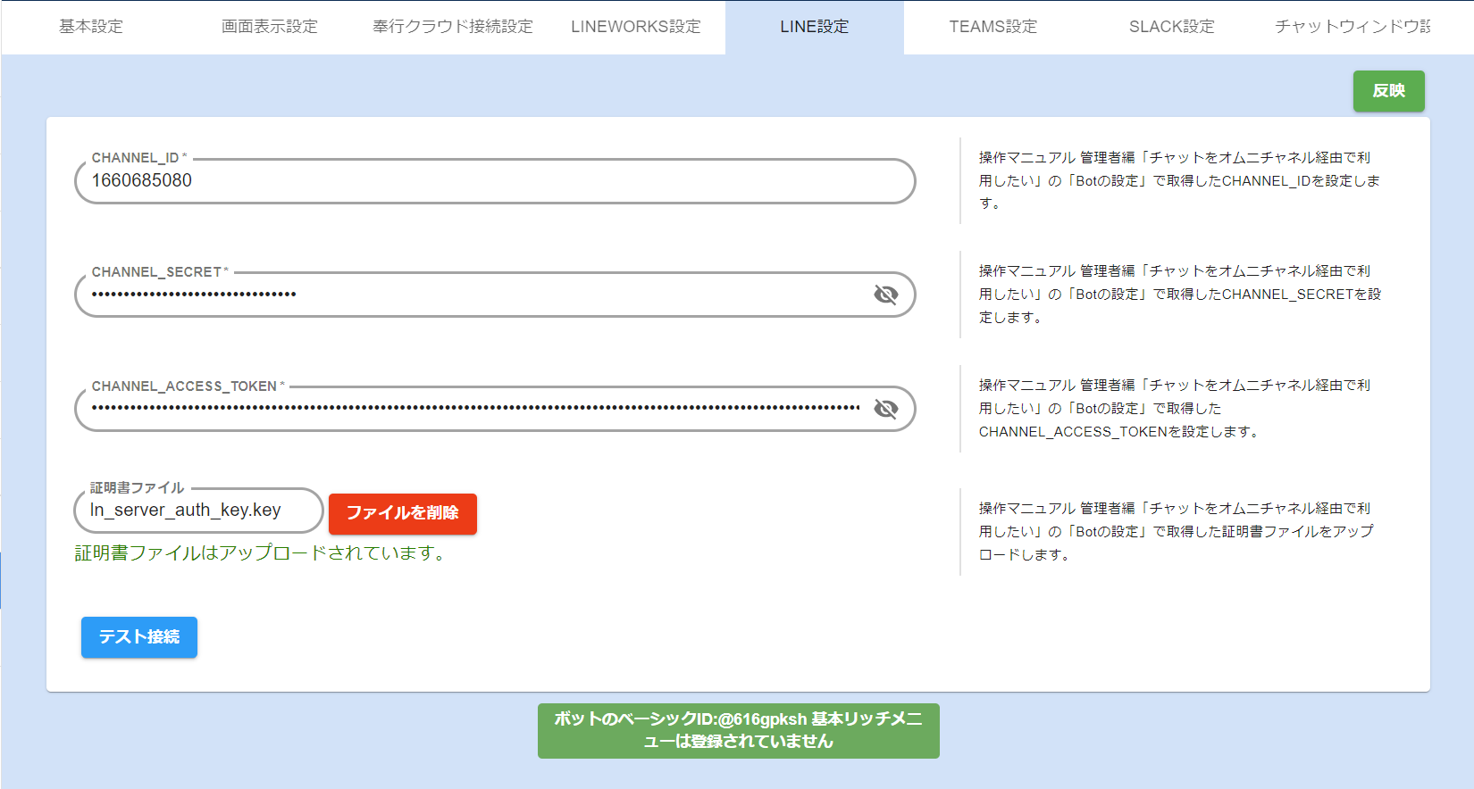The image size is (1474, 789).
Task: Click the CHANNEL_ID help description text
Action: click(x=1178, y=180)
